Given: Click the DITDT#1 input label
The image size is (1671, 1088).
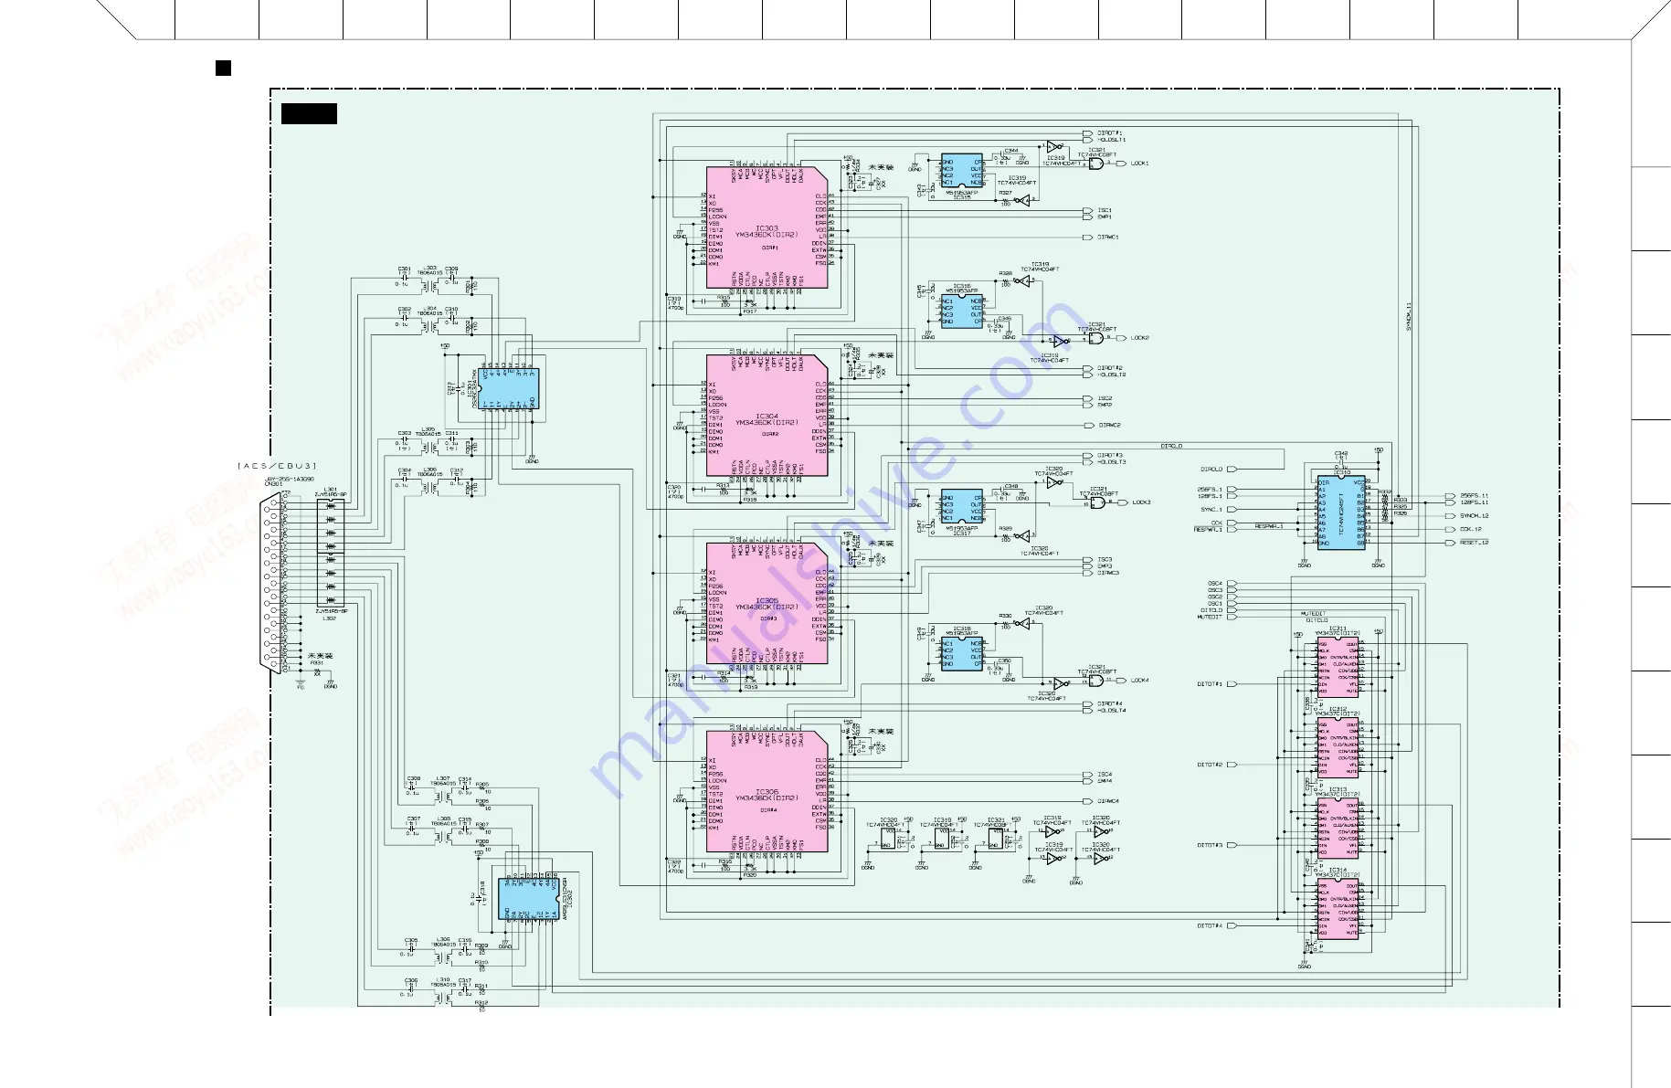Looking at the screenshot, I should tap(1210, 684).
